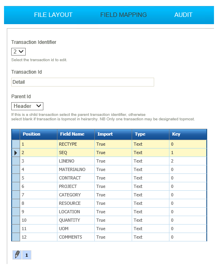Image resolution: width=218 pixels, height=268 pixels.
Task: Go to the AUDIT tab
Action: click(x=183, y=15)
